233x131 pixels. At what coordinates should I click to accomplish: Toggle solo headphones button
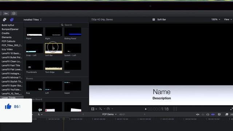[x=208, y=114]
